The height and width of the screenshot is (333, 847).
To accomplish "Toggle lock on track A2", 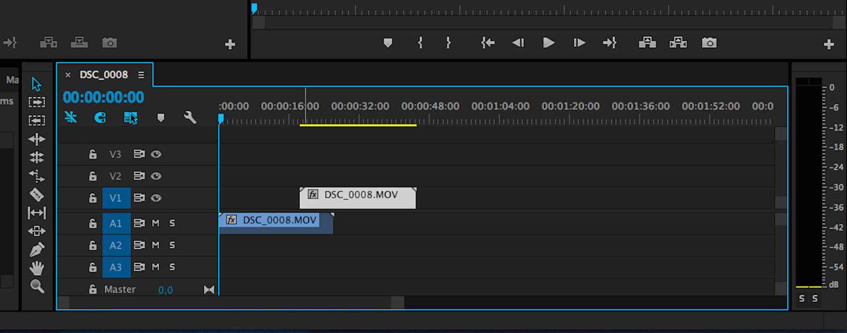I will [x=93, y=245].
